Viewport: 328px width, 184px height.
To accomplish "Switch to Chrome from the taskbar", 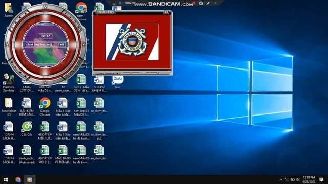I will click(18, 179).
